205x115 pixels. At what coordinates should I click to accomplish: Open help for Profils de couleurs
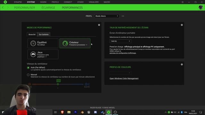tap(182, 65)
